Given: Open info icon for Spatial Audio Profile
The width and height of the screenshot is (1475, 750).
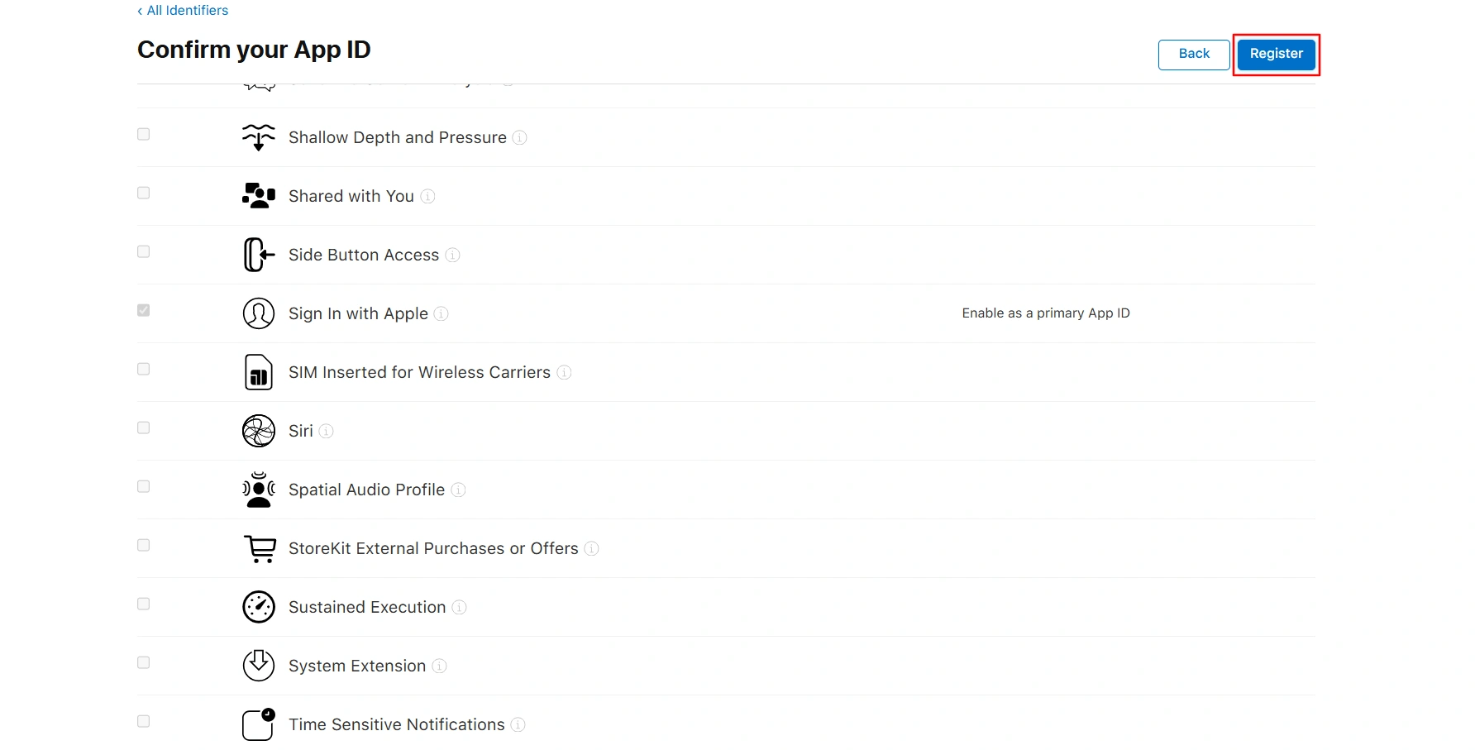Looking at the screenshot, I should tap(458, 490).
